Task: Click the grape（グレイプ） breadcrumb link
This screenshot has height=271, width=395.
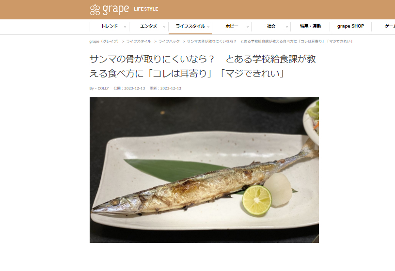Action: [104, 41]
